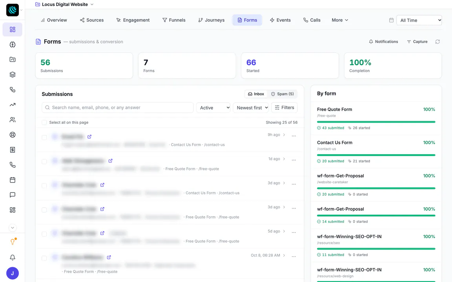Expand the 9h ago submission chevron
Screen dimensions: 452x282
click(x=284, y=135)
